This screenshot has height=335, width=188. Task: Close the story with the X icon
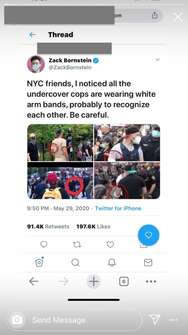[x=178, y=17]
